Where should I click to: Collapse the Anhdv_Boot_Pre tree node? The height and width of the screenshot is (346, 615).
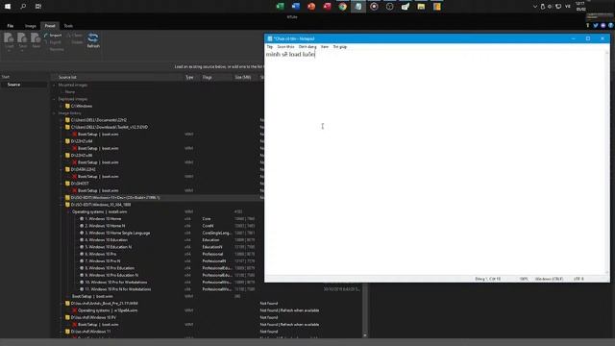tap(61, 304)
